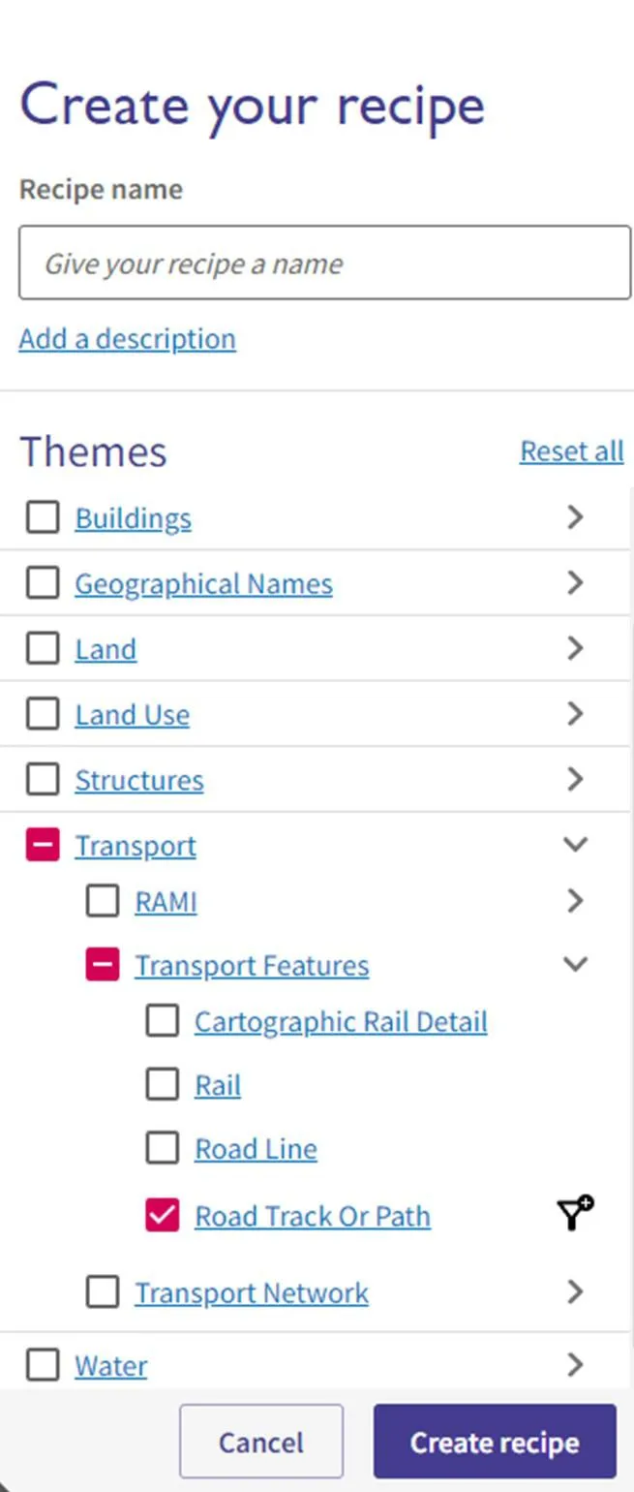Expand the RAMI chevron
This screenshot has height=1492, width=634.
tap(575, 901)
